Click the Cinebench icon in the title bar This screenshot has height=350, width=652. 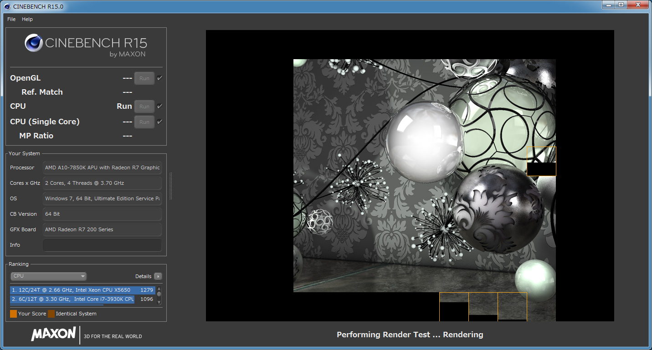click(x=6, y=6)
